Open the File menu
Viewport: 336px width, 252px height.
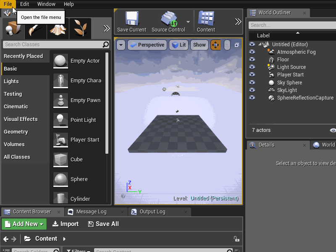8,4
